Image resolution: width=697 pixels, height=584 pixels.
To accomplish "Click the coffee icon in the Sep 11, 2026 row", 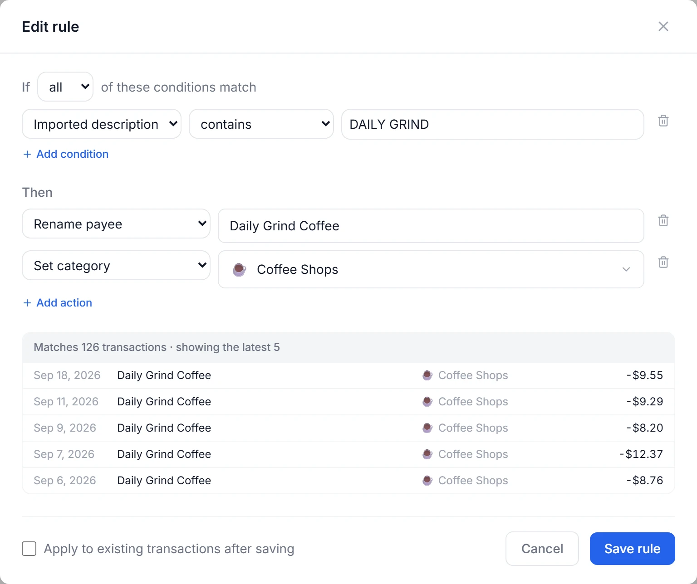I will (x=427, y=402).
